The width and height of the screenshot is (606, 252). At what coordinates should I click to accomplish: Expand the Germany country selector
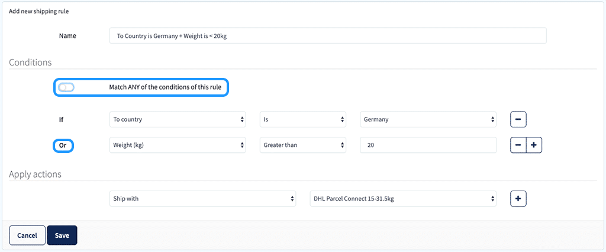(428, 119)
